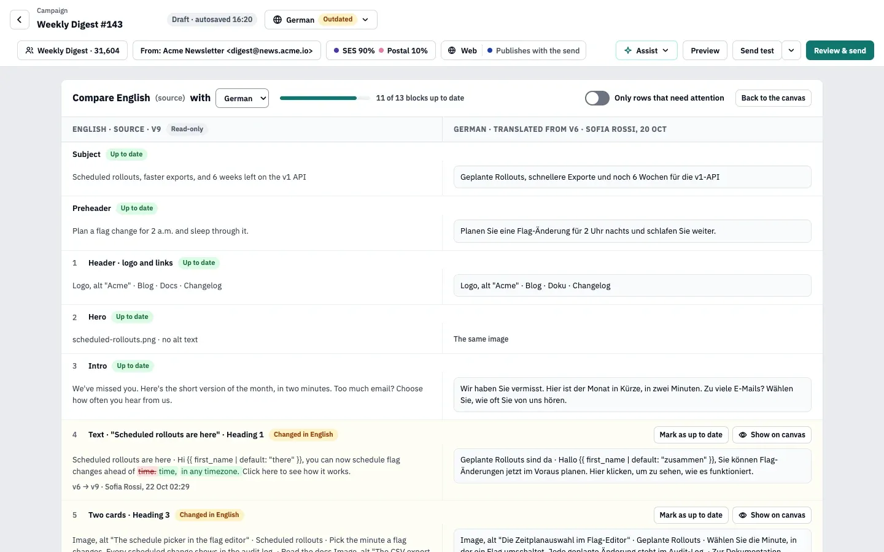Screen dimensions: 884x552
Task: Click The same image text in Hero row
Action: click(481, 339)
